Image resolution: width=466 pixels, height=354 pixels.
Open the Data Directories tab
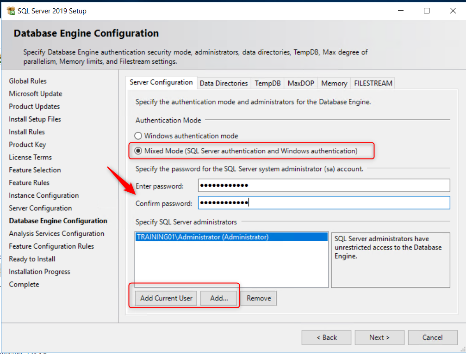tap(224, 83)
